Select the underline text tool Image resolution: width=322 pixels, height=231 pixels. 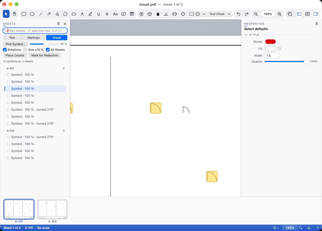point(99,14)
